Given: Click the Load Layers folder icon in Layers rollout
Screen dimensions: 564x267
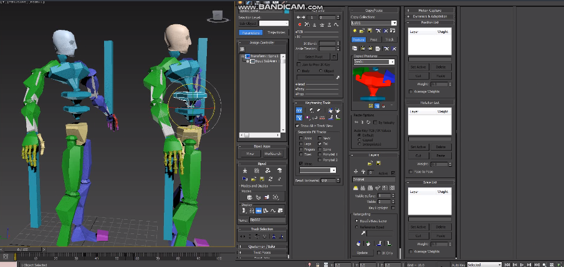Looking at the screenshot, I should 370,163.
